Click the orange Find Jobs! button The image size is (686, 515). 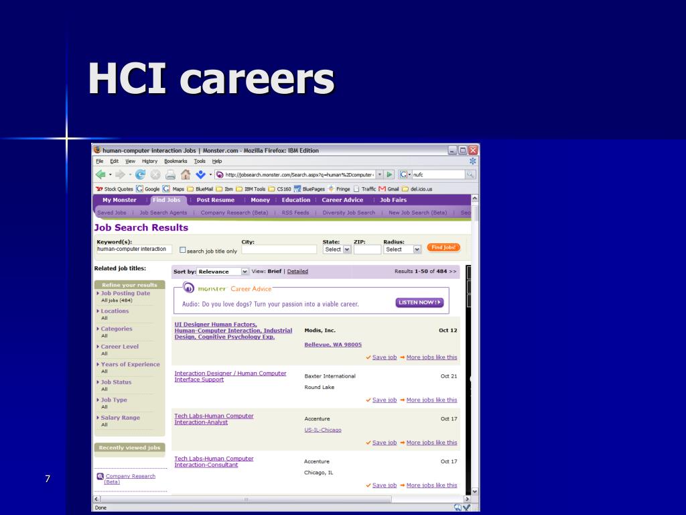[443, 247]
